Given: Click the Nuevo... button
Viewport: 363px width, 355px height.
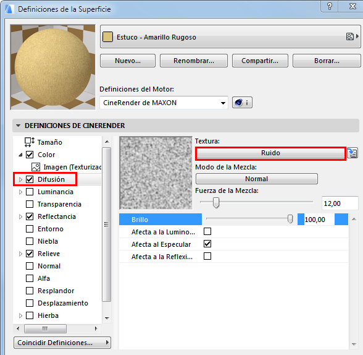Looking at the screenshot, I should (128, 61).
